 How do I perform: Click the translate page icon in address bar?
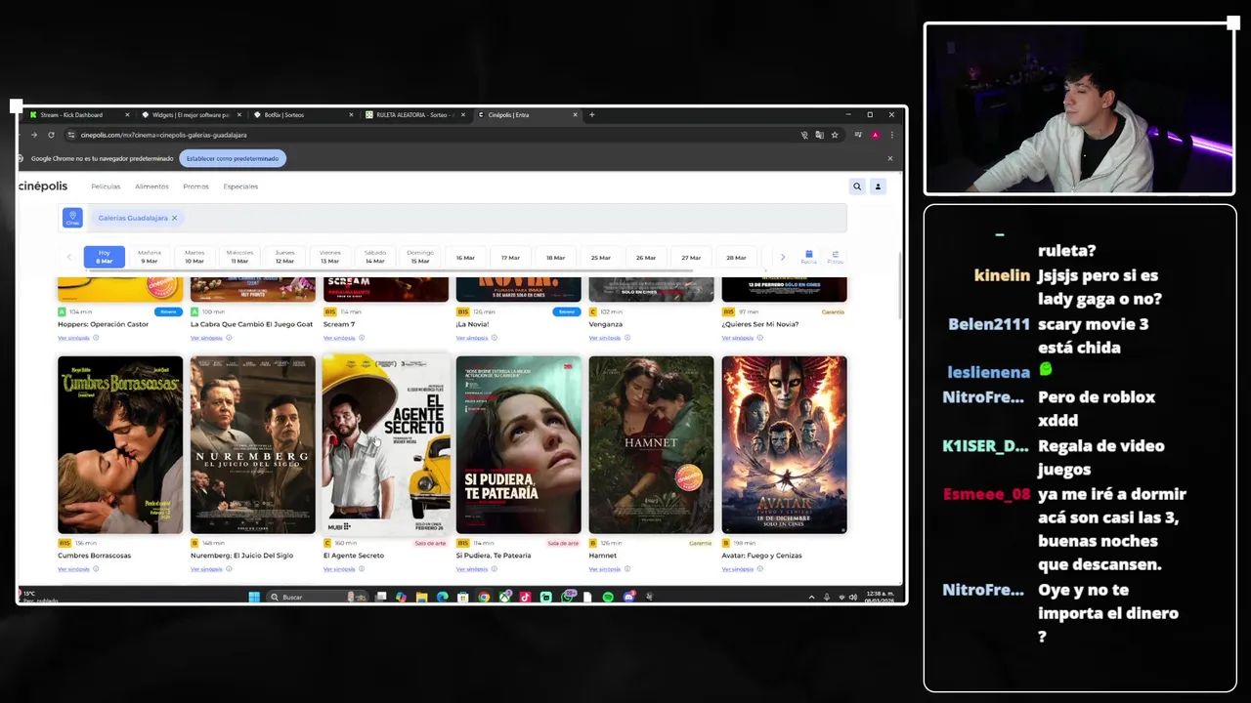pos(819,135)
